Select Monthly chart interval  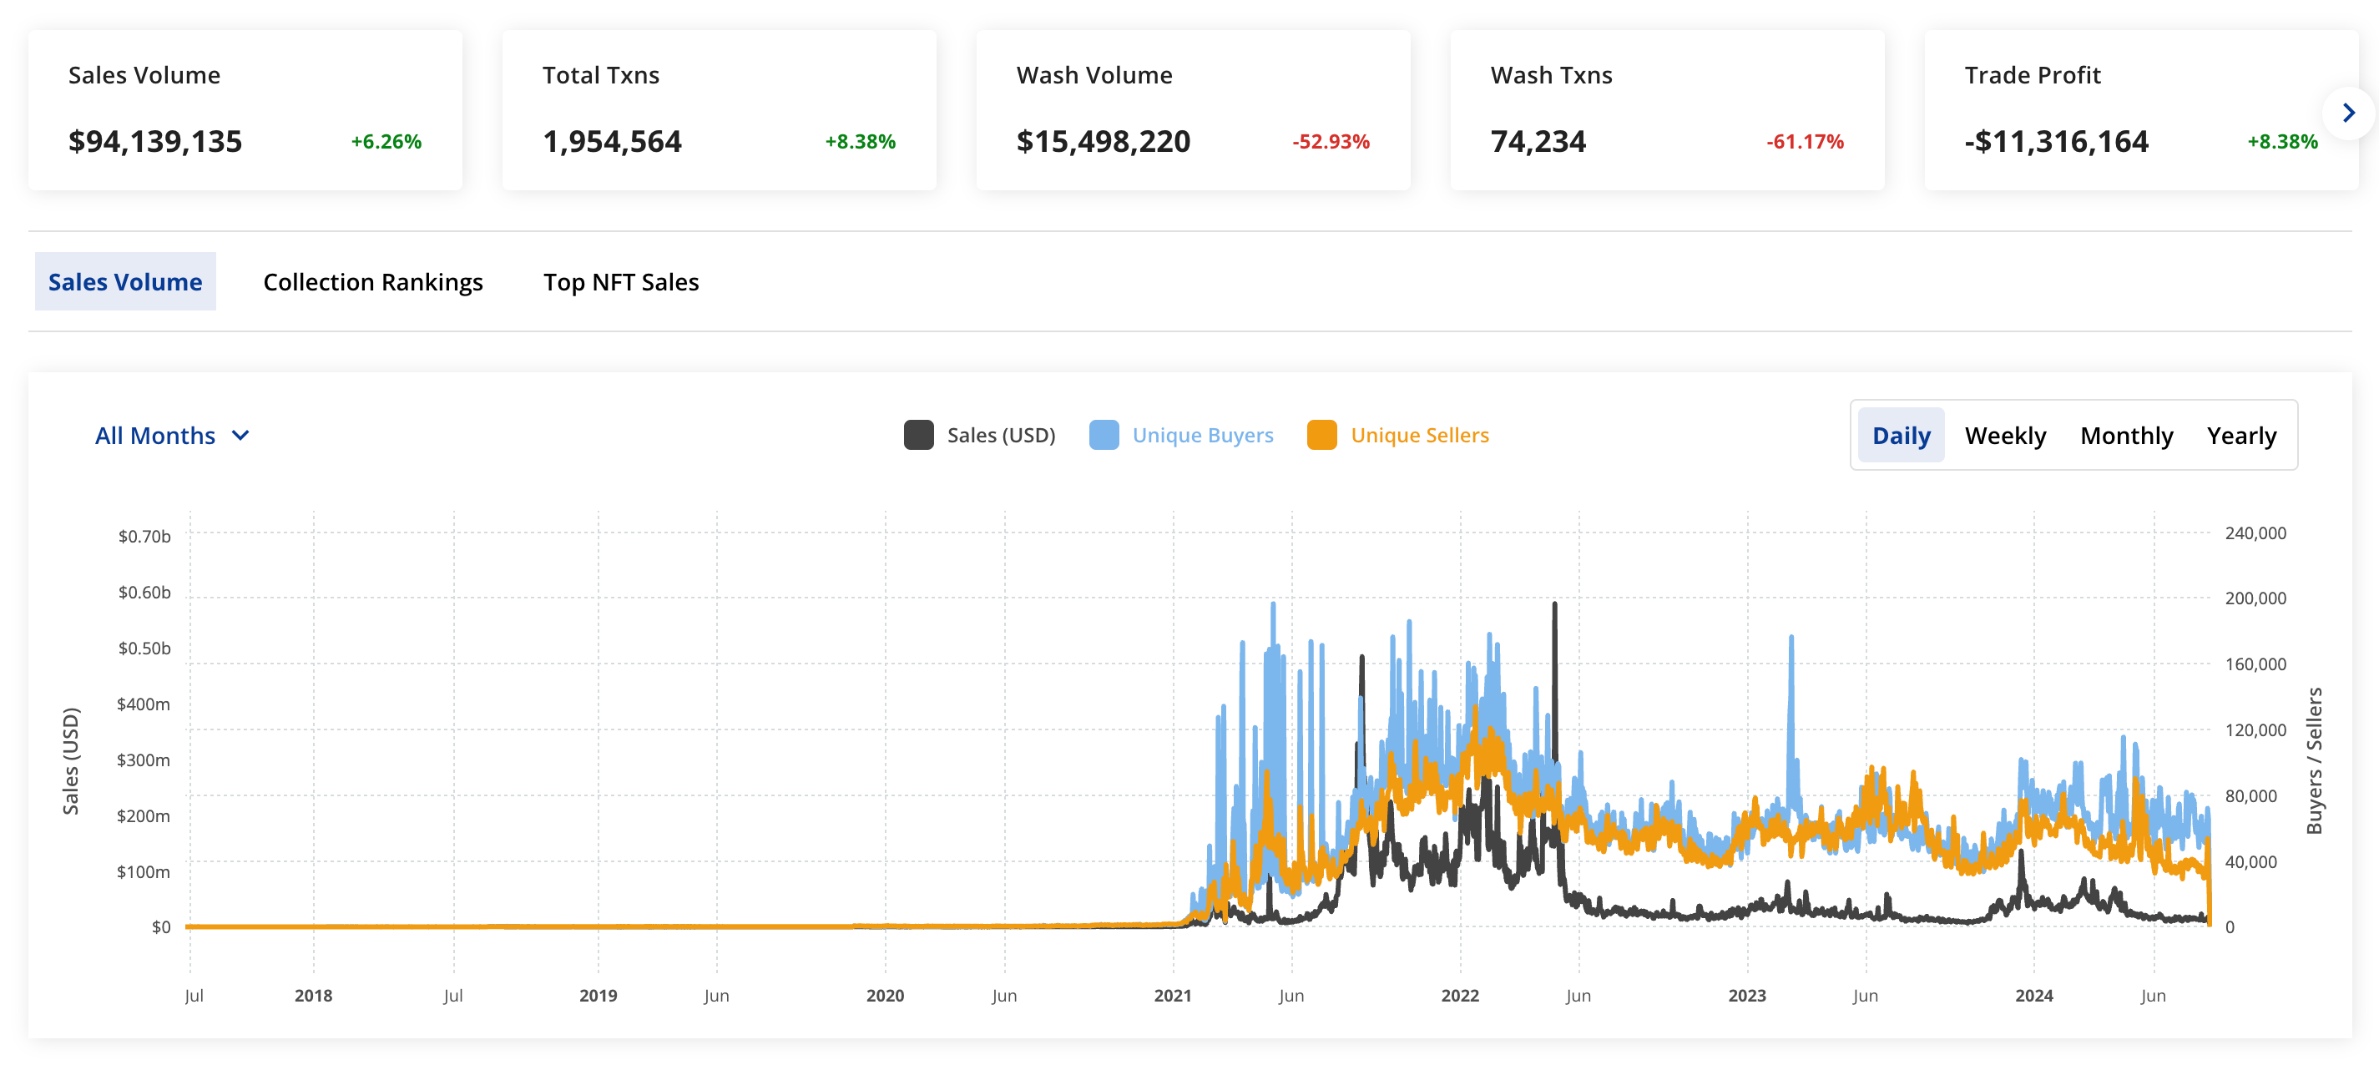pyautogui.click(x=2126, y=435)
